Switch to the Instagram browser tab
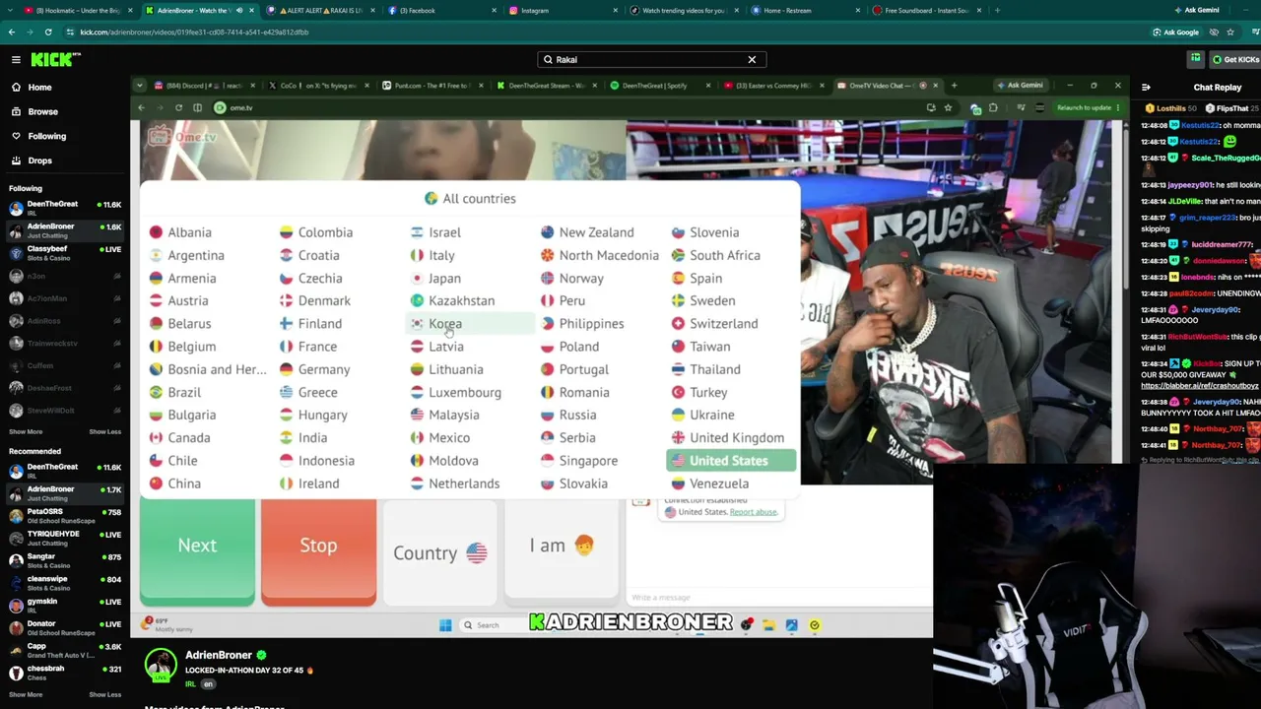Screen dimensions: 1261x709 [x=562, y=11]
